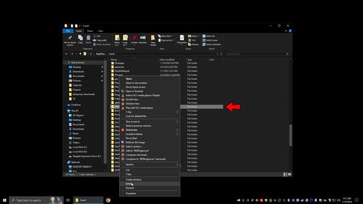
Task: Select This PC in navigation pane
Action: pyautogui.click(x=75, y=111)
